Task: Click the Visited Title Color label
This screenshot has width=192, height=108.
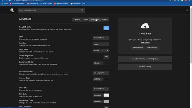Action: point(26,100)
